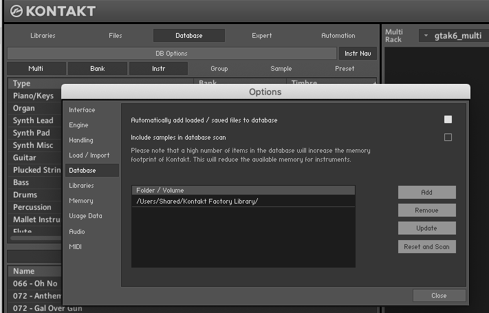Open the Automation tab
Screen dimensions: 489x313
(338, 36)
